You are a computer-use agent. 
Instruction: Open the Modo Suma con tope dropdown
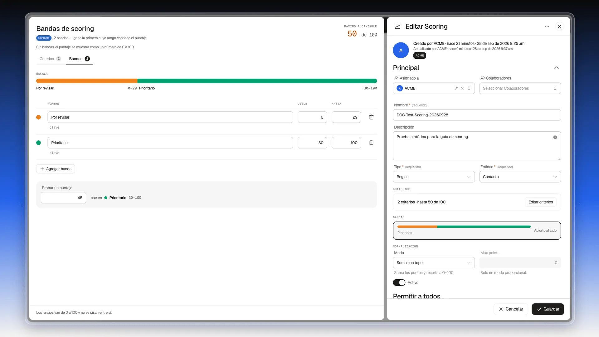pos(434,263)
